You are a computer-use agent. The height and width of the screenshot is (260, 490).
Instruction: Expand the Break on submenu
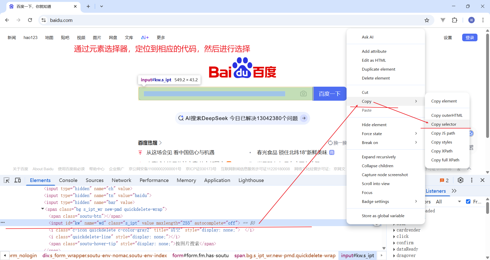(x=416, y=142)
